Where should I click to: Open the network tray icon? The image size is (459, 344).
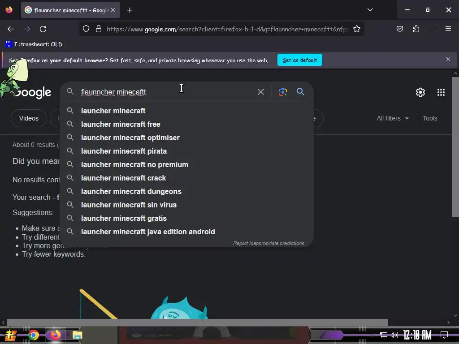point(384,335)
